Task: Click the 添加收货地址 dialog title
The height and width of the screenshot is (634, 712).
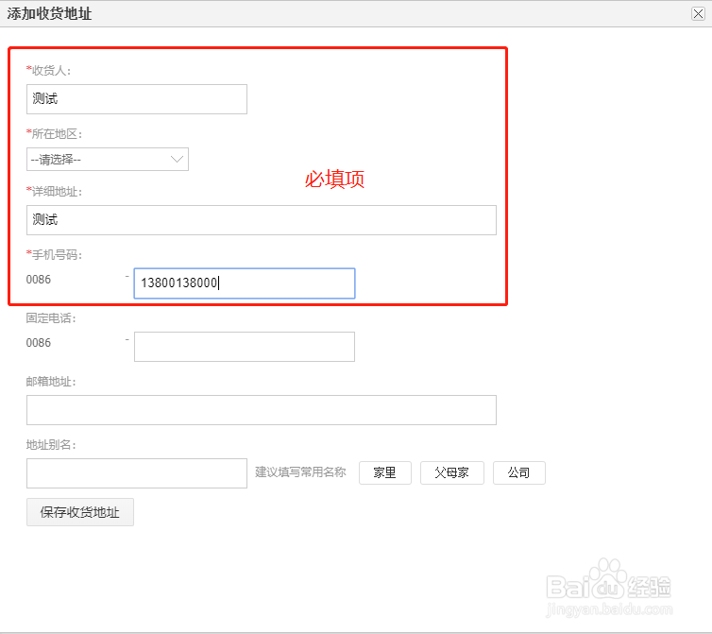Action: tap(49, 13)
